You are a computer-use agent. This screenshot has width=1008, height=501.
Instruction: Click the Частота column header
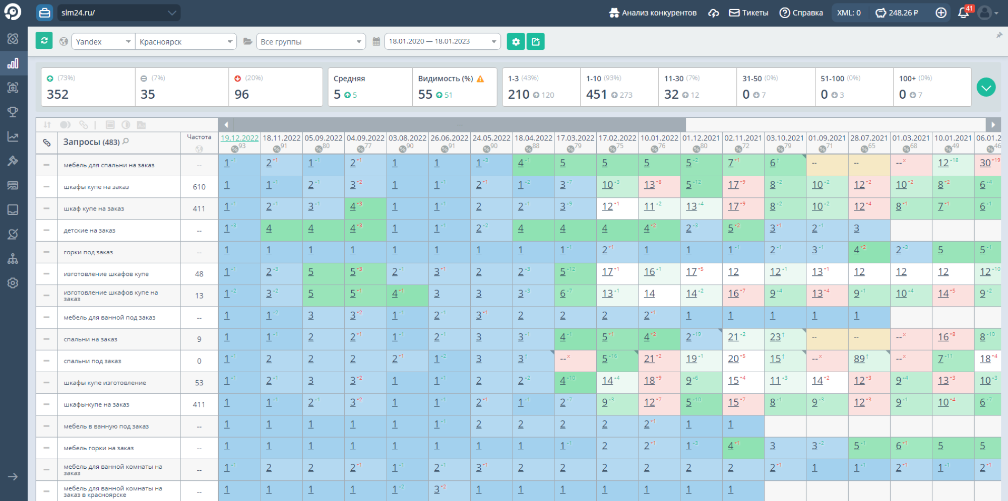[x=199, y=137]
